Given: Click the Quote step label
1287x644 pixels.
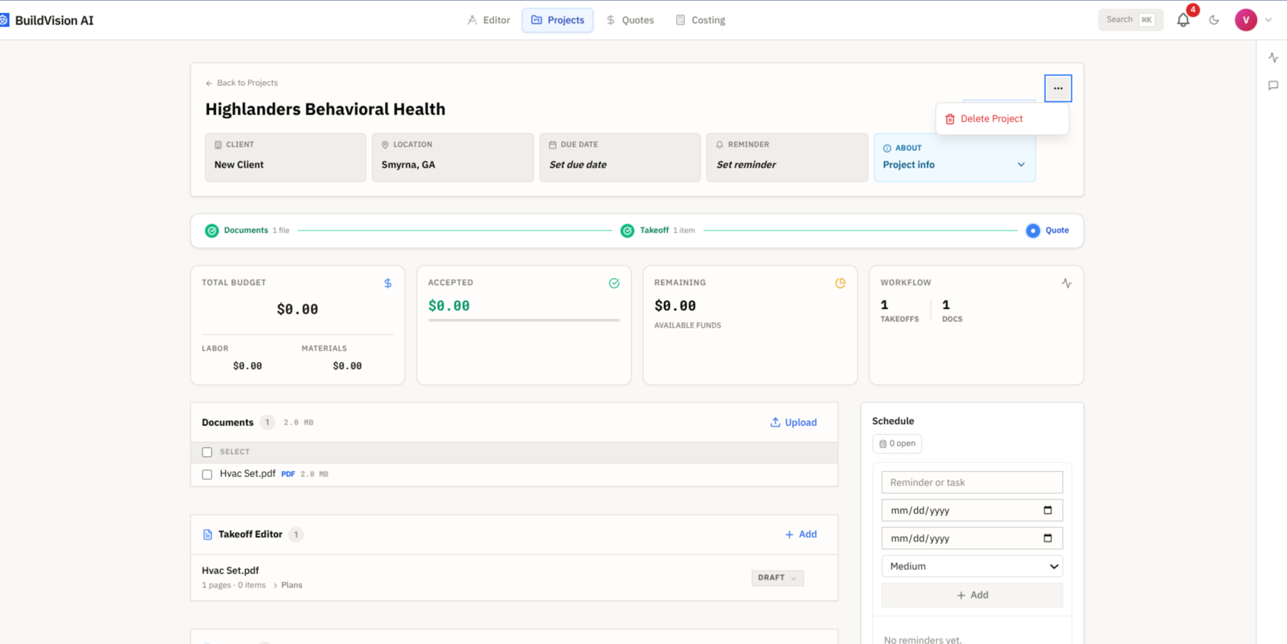Looking at the screenshot, I should [1057, 230].
